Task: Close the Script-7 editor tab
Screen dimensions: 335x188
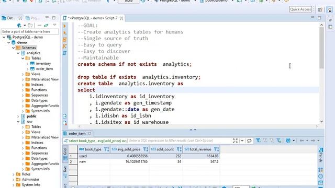Action: pos(121,18)
